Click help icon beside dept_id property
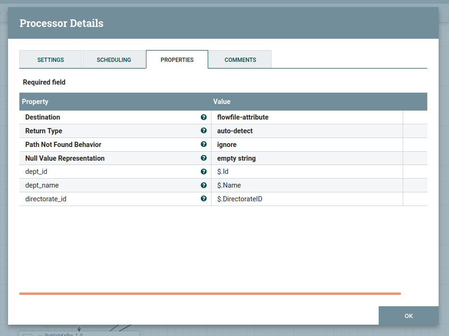 (203, 172)
